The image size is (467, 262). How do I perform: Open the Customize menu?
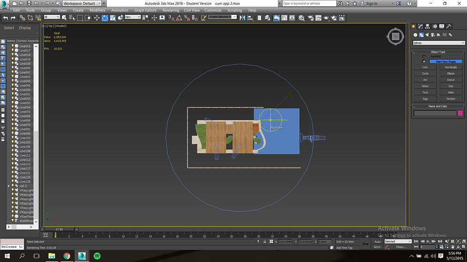tap(213, 10)
